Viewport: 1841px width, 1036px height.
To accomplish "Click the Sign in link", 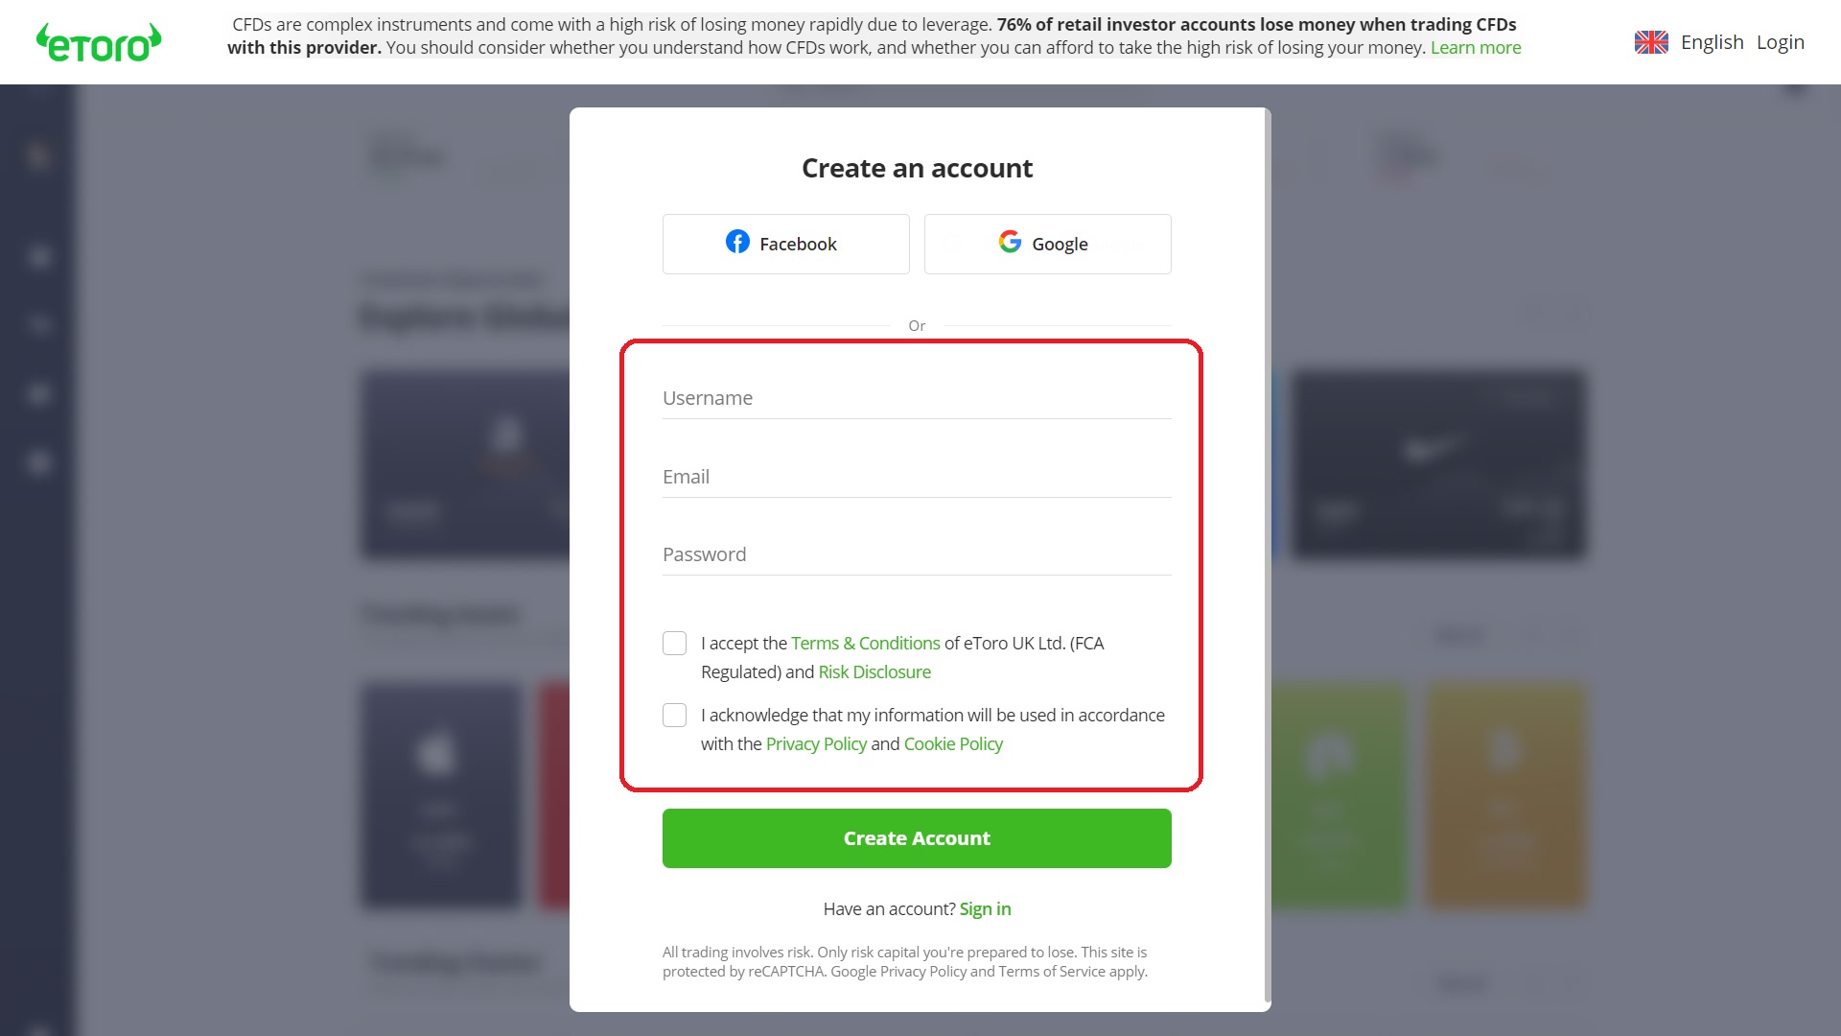I will [985, 908].
